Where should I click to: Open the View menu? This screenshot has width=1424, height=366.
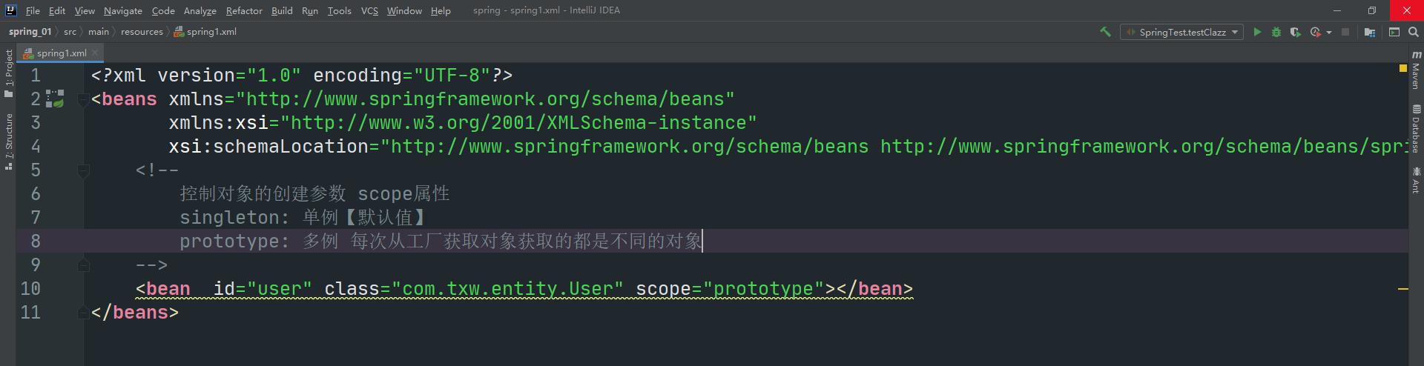85,10
